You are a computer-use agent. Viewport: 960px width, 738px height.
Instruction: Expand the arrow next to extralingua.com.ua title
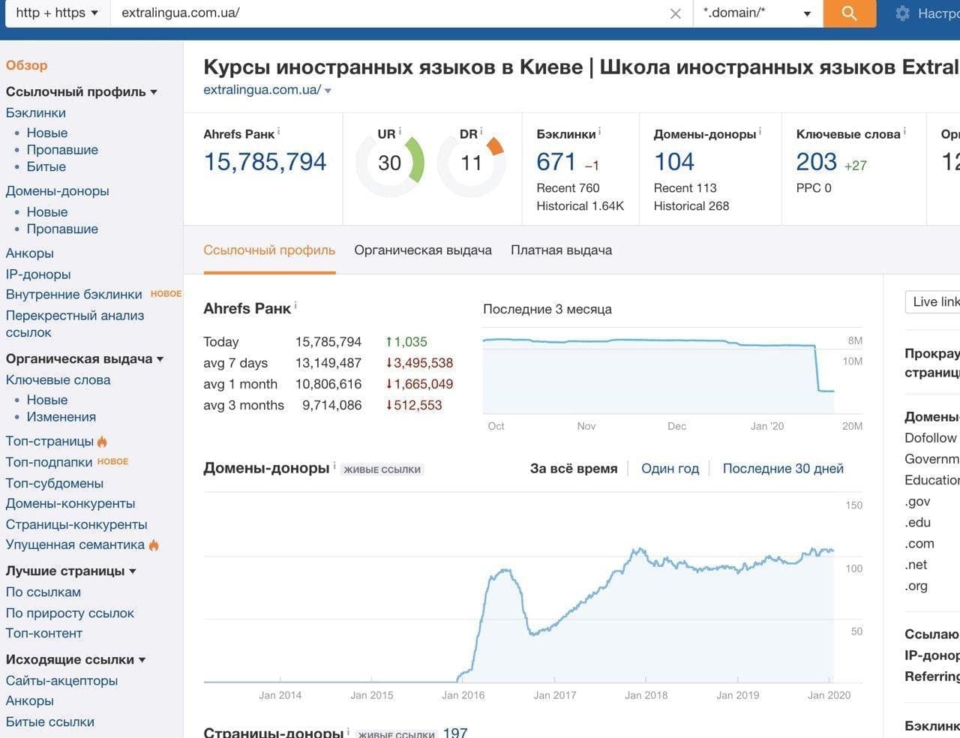tap(328, 89)
